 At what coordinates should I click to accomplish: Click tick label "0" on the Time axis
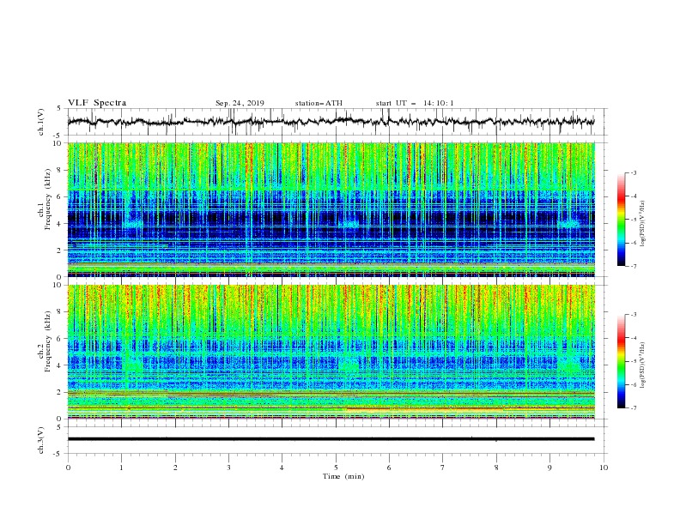68,468
